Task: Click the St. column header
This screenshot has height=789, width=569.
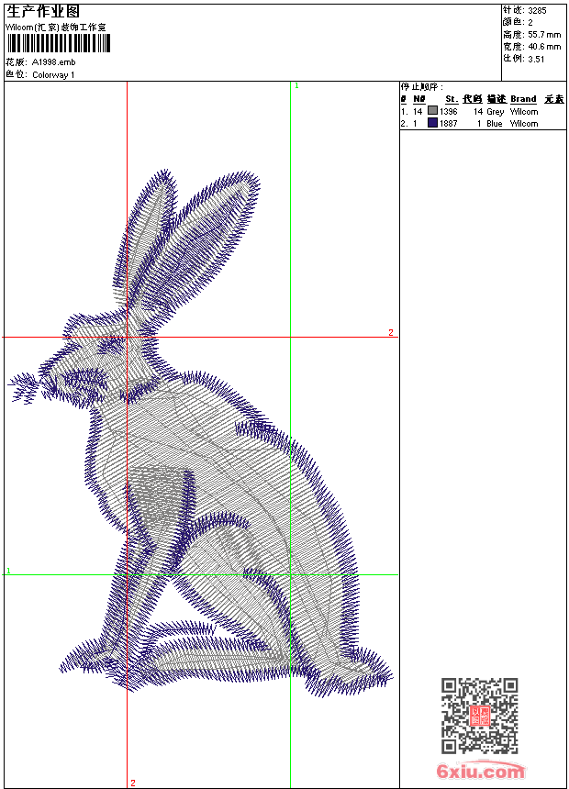Action: pos(451,99)
